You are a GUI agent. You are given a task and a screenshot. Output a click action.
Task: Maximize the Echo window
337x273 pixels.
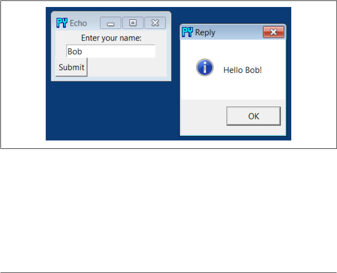pyautogui.click(x=133, y=23)
